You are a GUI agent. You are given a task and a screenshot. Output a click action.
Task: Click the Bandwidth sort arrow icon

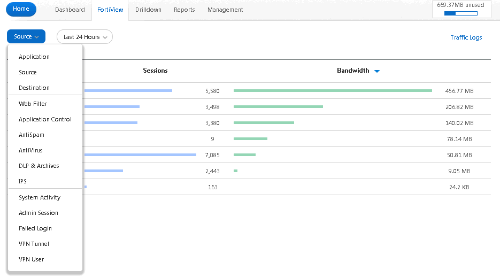[x=377, y=71]
